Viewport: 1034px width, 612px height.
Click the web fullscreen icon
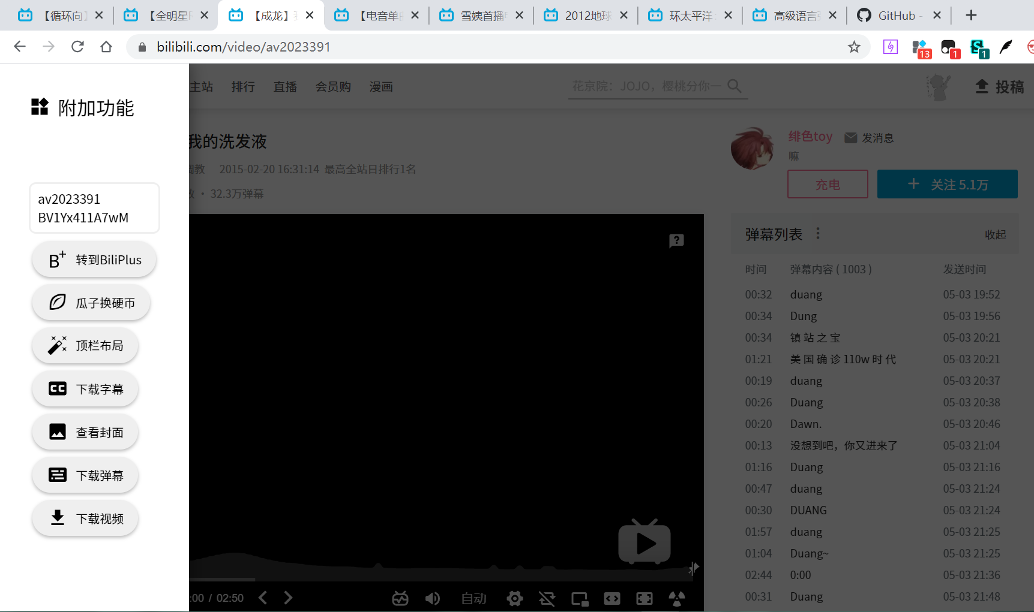(x=644, y=598)
